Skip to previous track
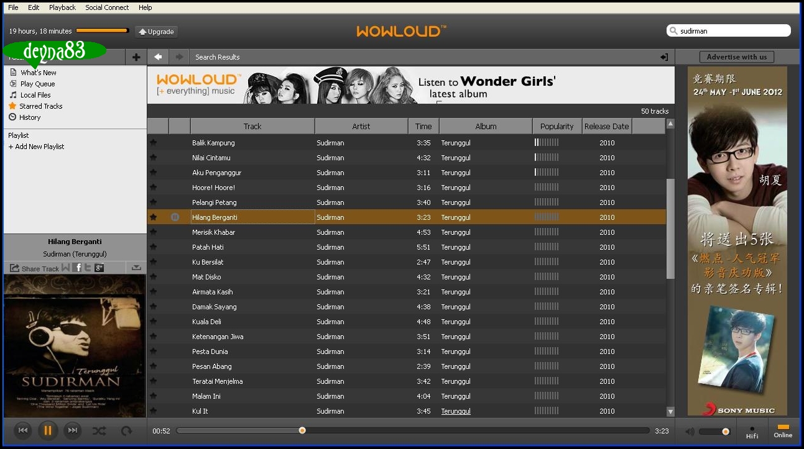Image resolution: width=804 pixels, height=449 pixels. coord(23,430)
